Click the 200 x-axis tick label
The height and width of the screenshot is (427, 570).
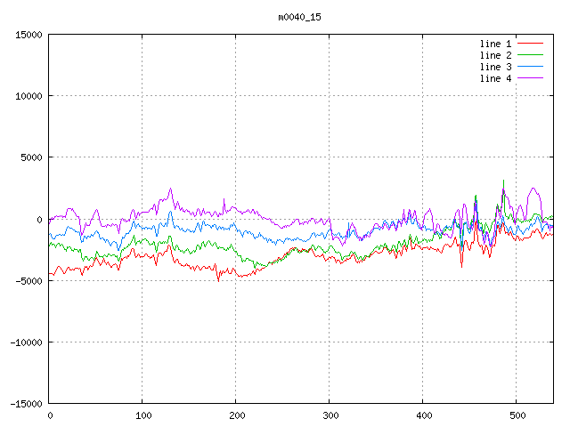click(236, 415)
